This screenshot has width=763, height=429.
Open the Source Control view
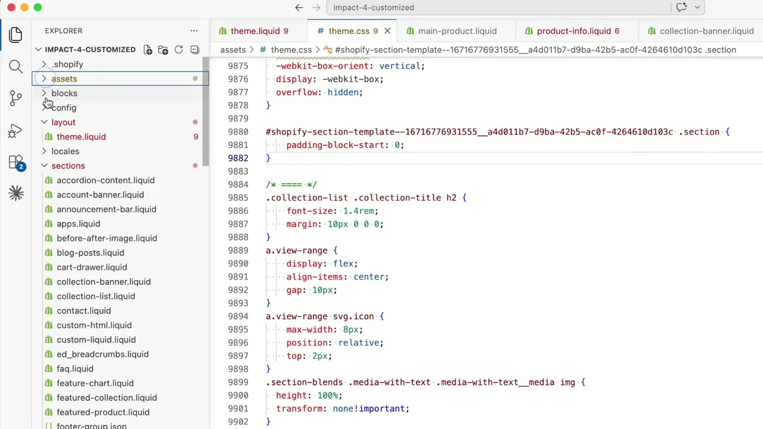[15, 98]
